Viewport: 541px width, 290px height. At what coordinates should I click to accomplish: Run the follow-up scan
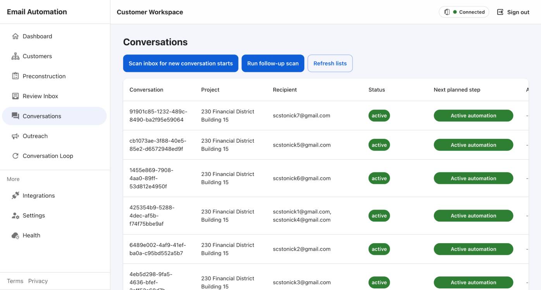(x=273, y=63)
